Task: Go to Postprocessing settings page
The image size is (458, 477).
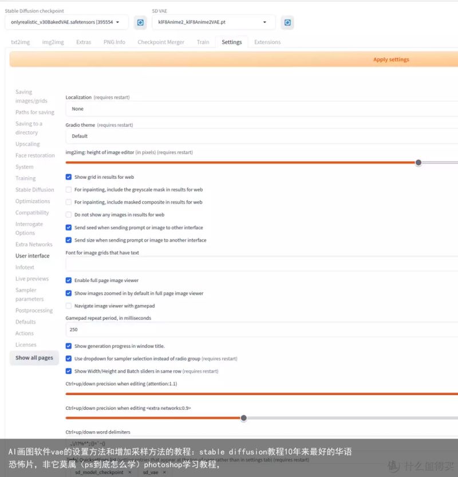Action: (34, 310)
